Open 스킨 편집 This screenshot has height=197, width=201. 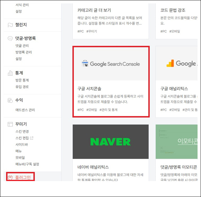[22, 138]
